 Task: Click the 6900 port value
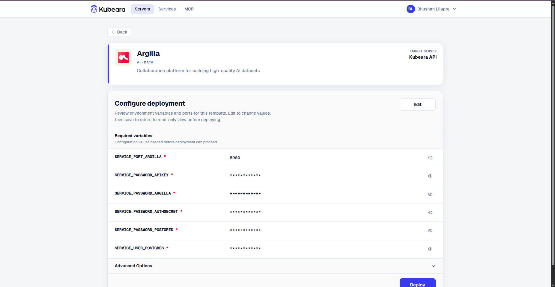(x=235, y=158)
